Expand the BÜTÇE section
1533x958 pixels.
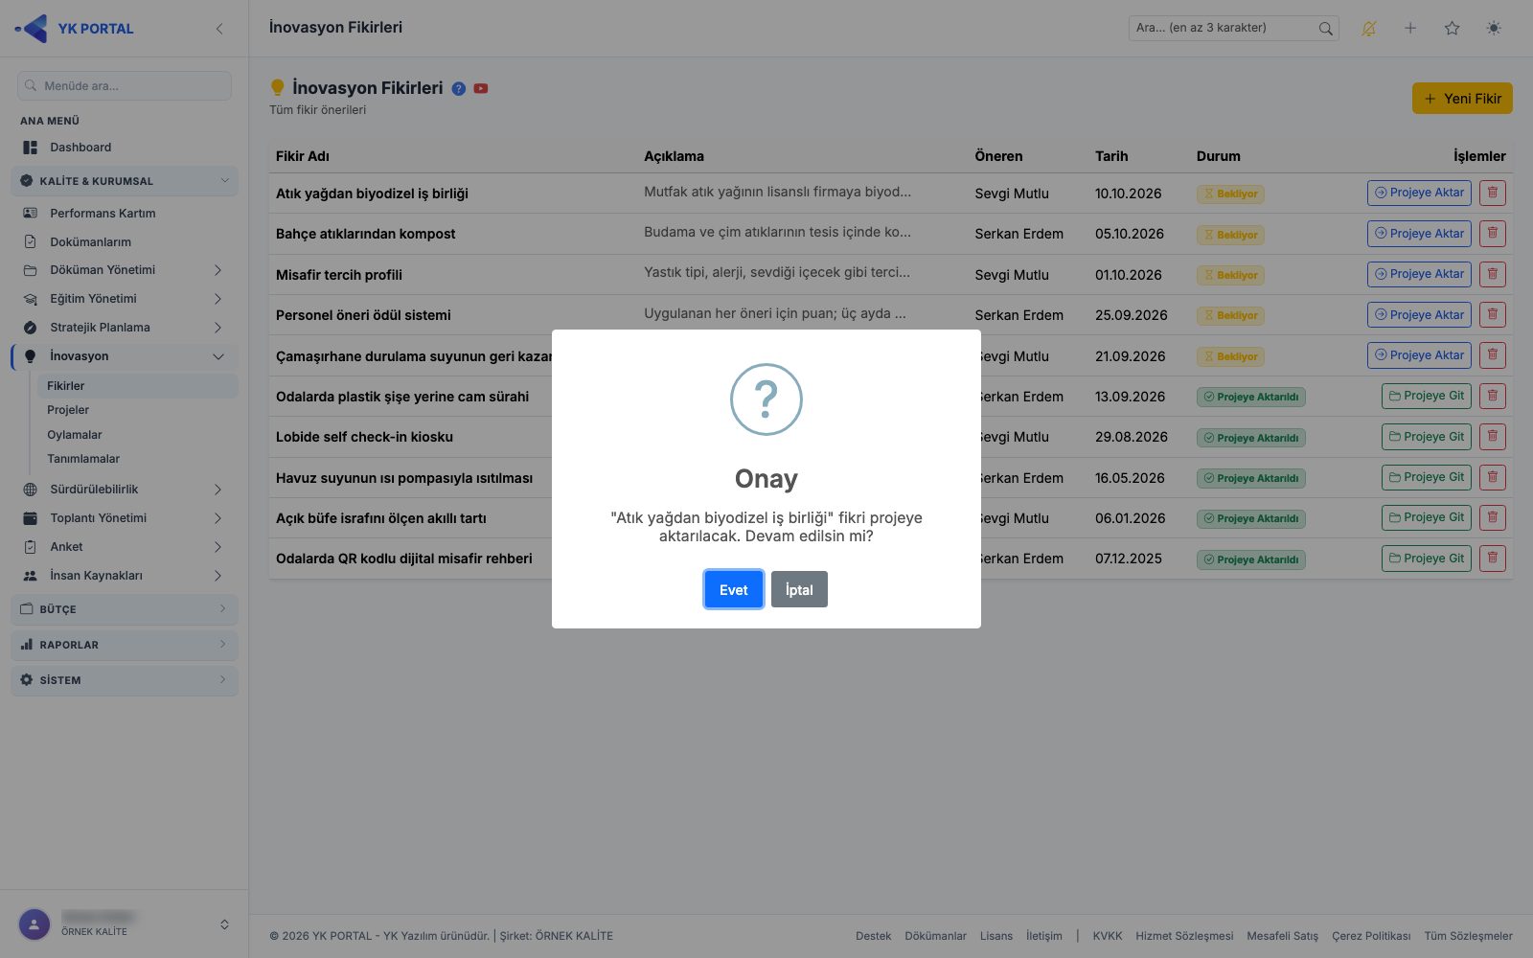[125, 609]
